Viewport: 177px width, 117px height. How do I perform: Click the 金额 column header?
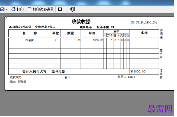point(117,31)
